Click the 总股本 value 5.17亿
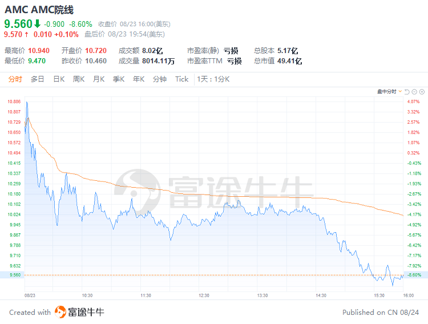The image size is (428, 324). click(288, 51)
